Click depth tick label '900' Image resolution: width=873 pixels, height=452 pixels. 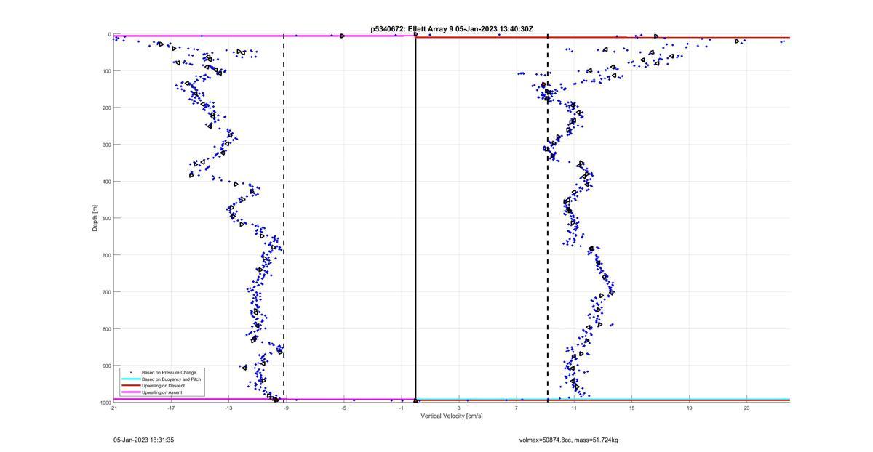coord(105,366)
